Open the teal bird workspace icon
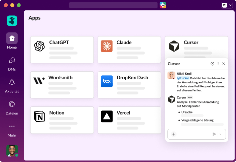This screenshot has width=236, height=162. coord(12,21)
